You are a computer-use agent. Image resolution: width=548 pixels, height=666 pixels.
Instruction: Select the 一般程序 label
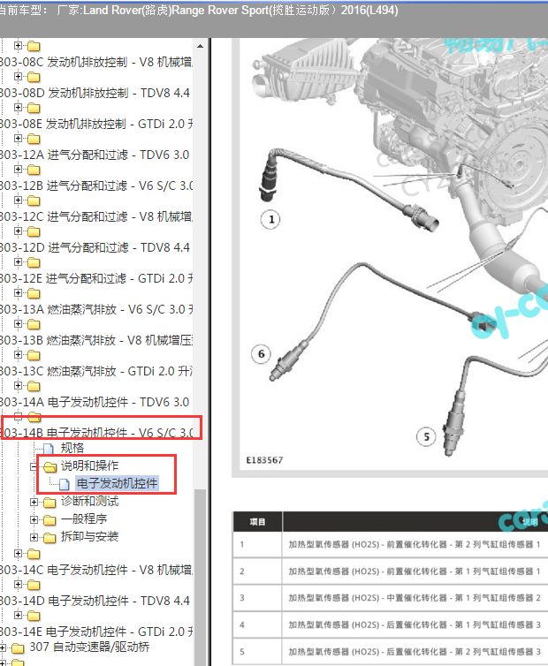84,519
